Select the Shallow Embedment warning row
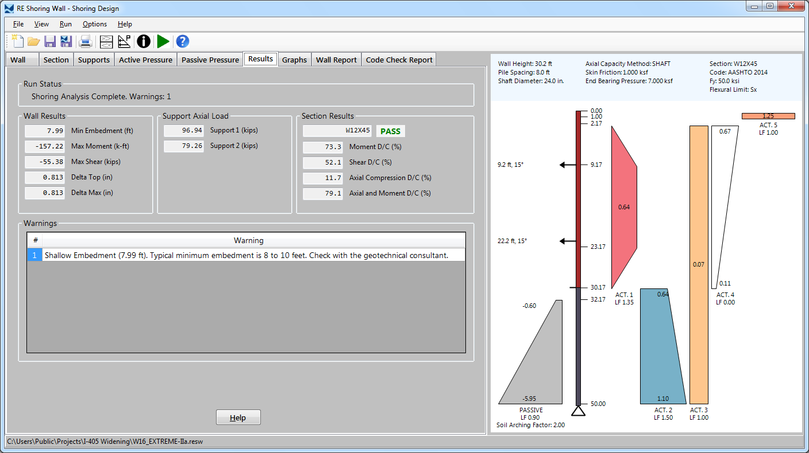The height and width of the screenshot is (453, 809). [246, 255]
